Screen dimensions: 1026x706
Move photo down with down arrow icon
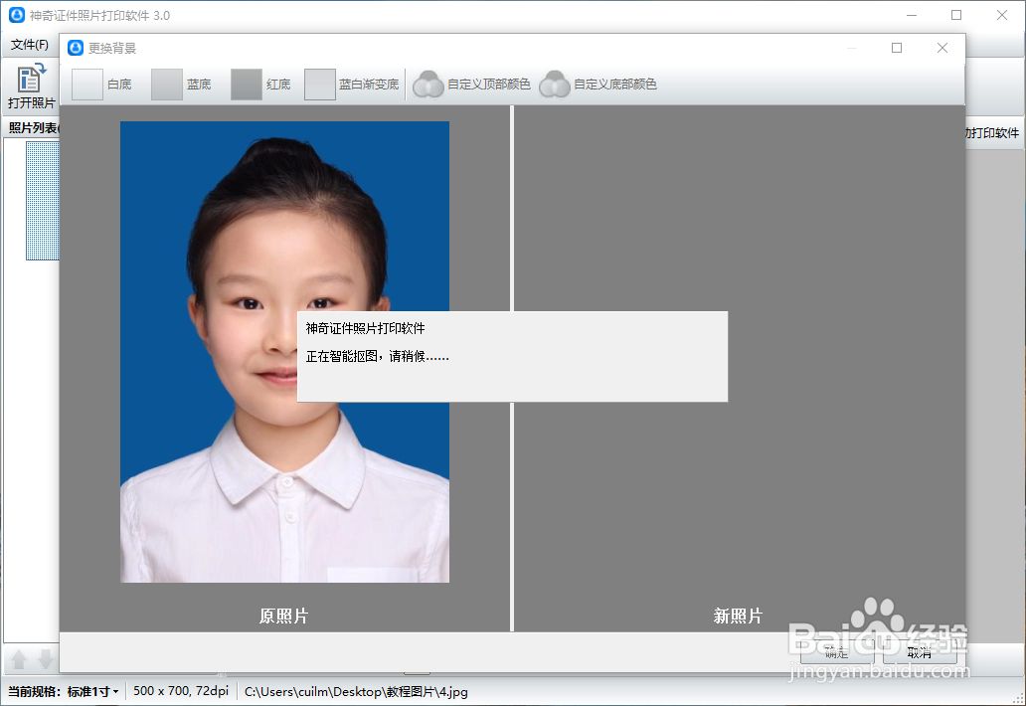[46, 659]
